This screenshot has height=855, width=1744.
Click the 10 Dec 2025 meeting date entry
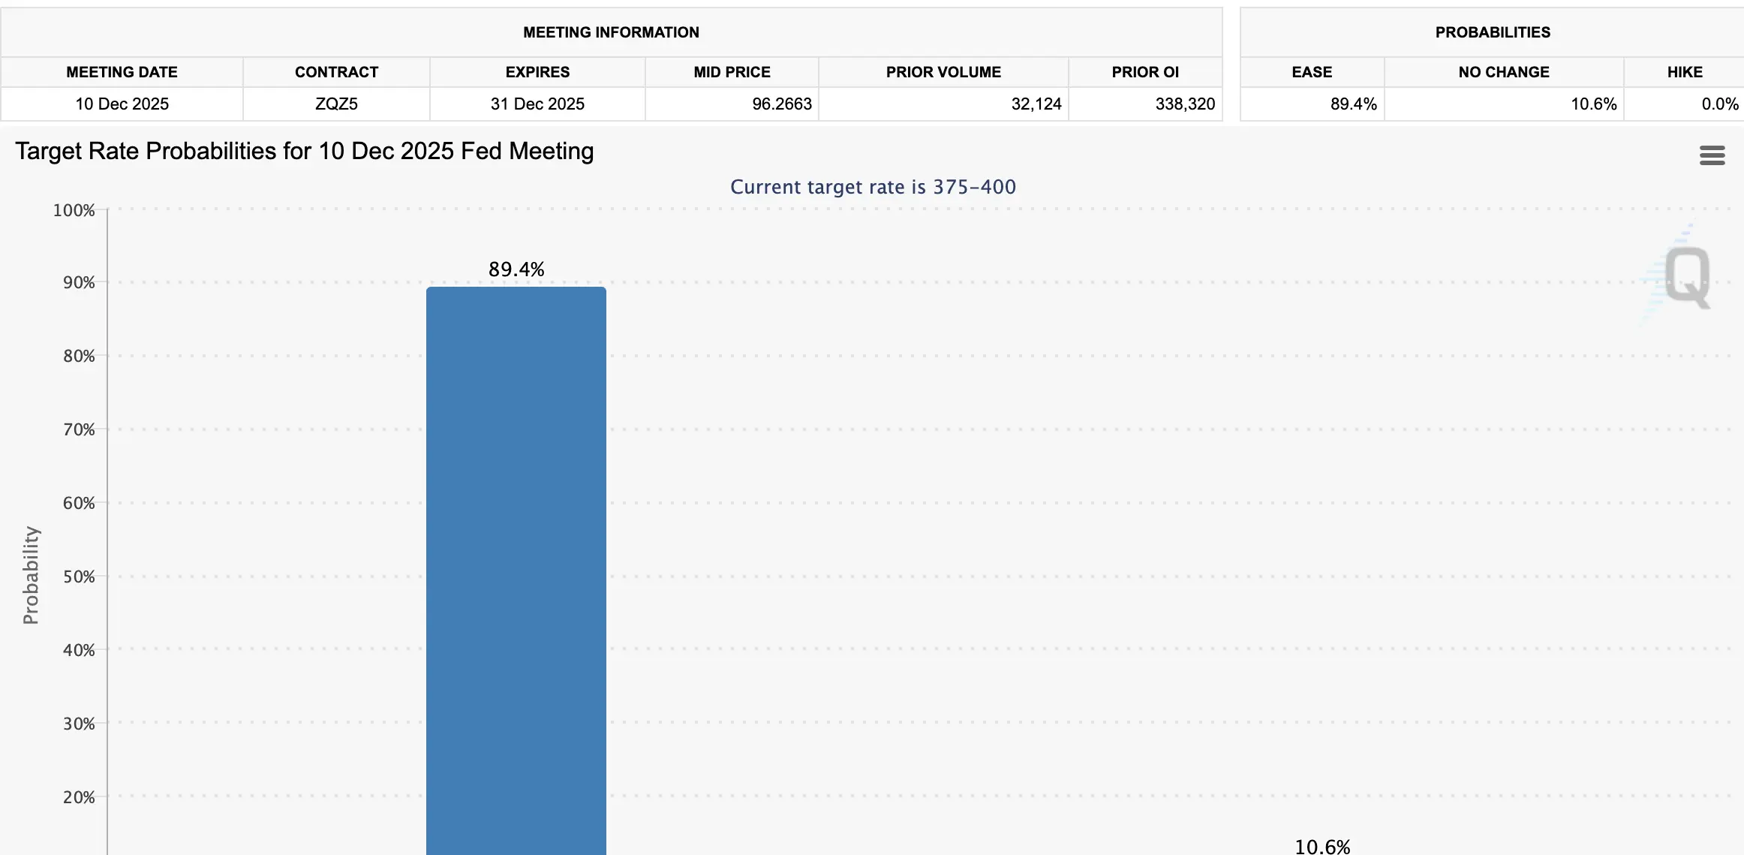pos(122,104)
